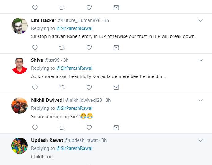Viewport: 212px width, 165px height.
Task: Open @SirPareshRawal link in Shiva's reply
Action: pos(74,68)
